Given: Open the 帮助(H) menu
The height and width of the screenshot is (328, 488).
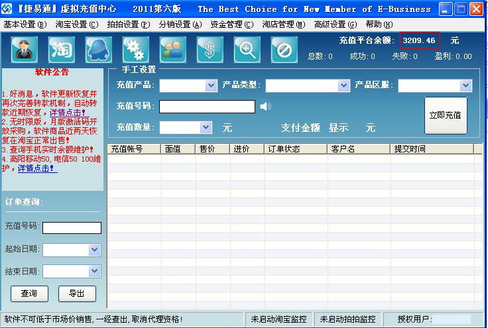Looking at the screenshot, I should tap(379, 25).
